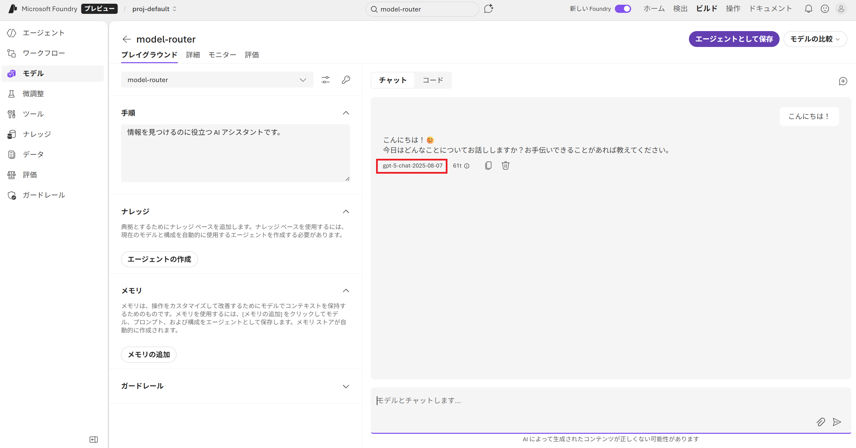Click the メモリの追加 button
Viewport: 856px width, 448px height.
(148, 354)
